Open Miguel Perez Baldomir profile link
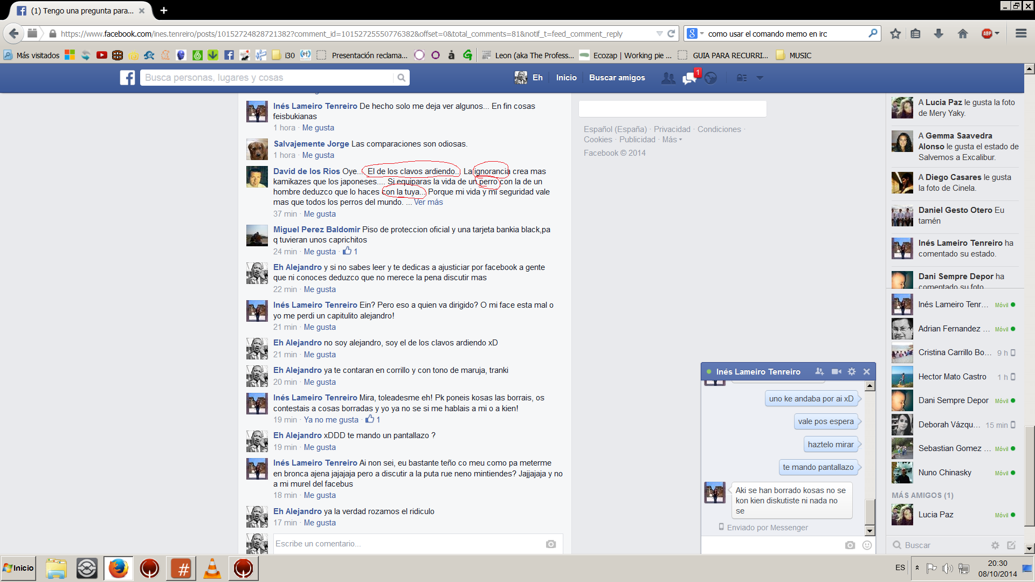The height and width of the screenshot is (582, 1035). [316, 230]
